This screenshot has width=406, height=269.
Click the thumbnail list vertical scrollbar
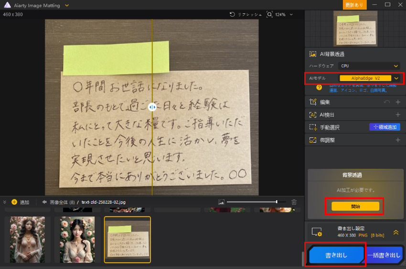tap(303, 258)
